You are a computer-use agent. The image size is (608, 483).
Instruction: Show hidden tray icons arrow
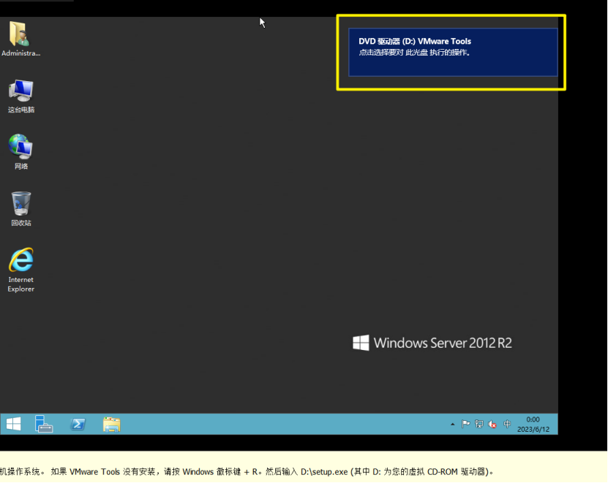point(452,425)
